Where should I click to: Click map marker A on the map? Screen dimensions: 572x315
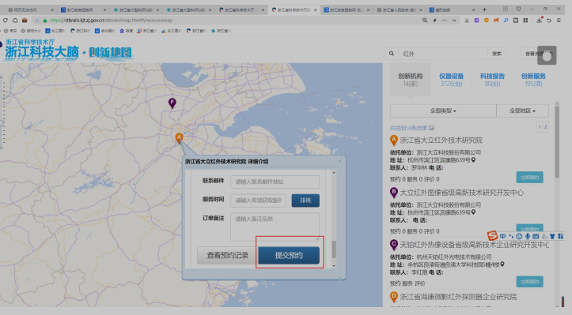click(x=179, y=138)
